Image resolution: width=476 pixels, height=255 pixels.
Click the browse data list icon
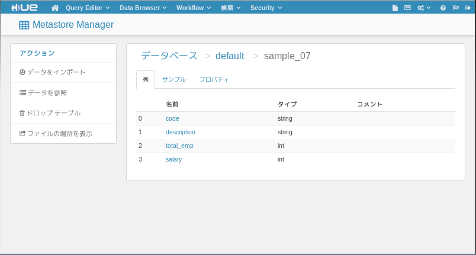22,93
